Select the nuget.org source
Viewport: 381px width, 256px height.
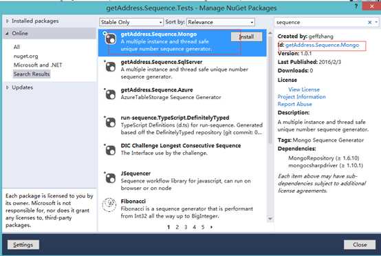click(x=25, y=56)
